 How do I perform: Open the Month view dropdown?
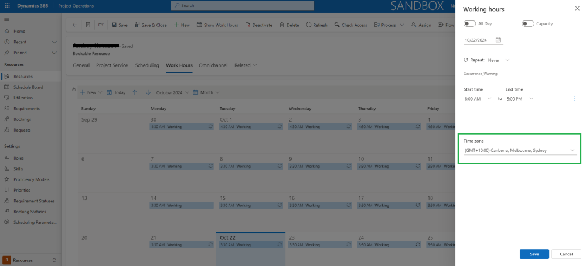pos(206,92)
